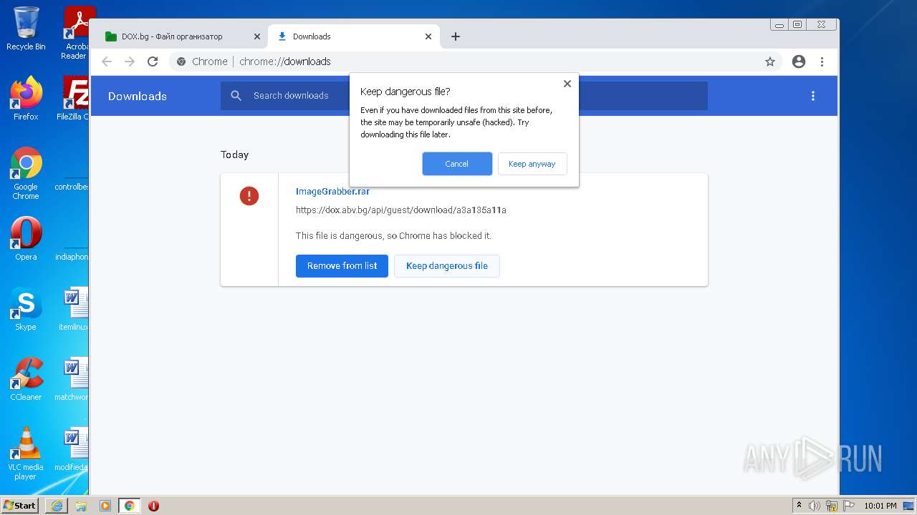Click Chrome back navigation arrow

point(107,62)
